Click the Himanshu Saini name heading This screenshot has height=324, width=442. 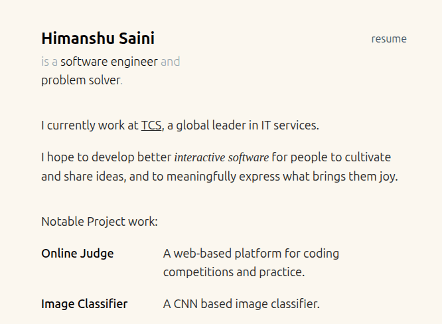pyautogui.click(x=98, y=39)
